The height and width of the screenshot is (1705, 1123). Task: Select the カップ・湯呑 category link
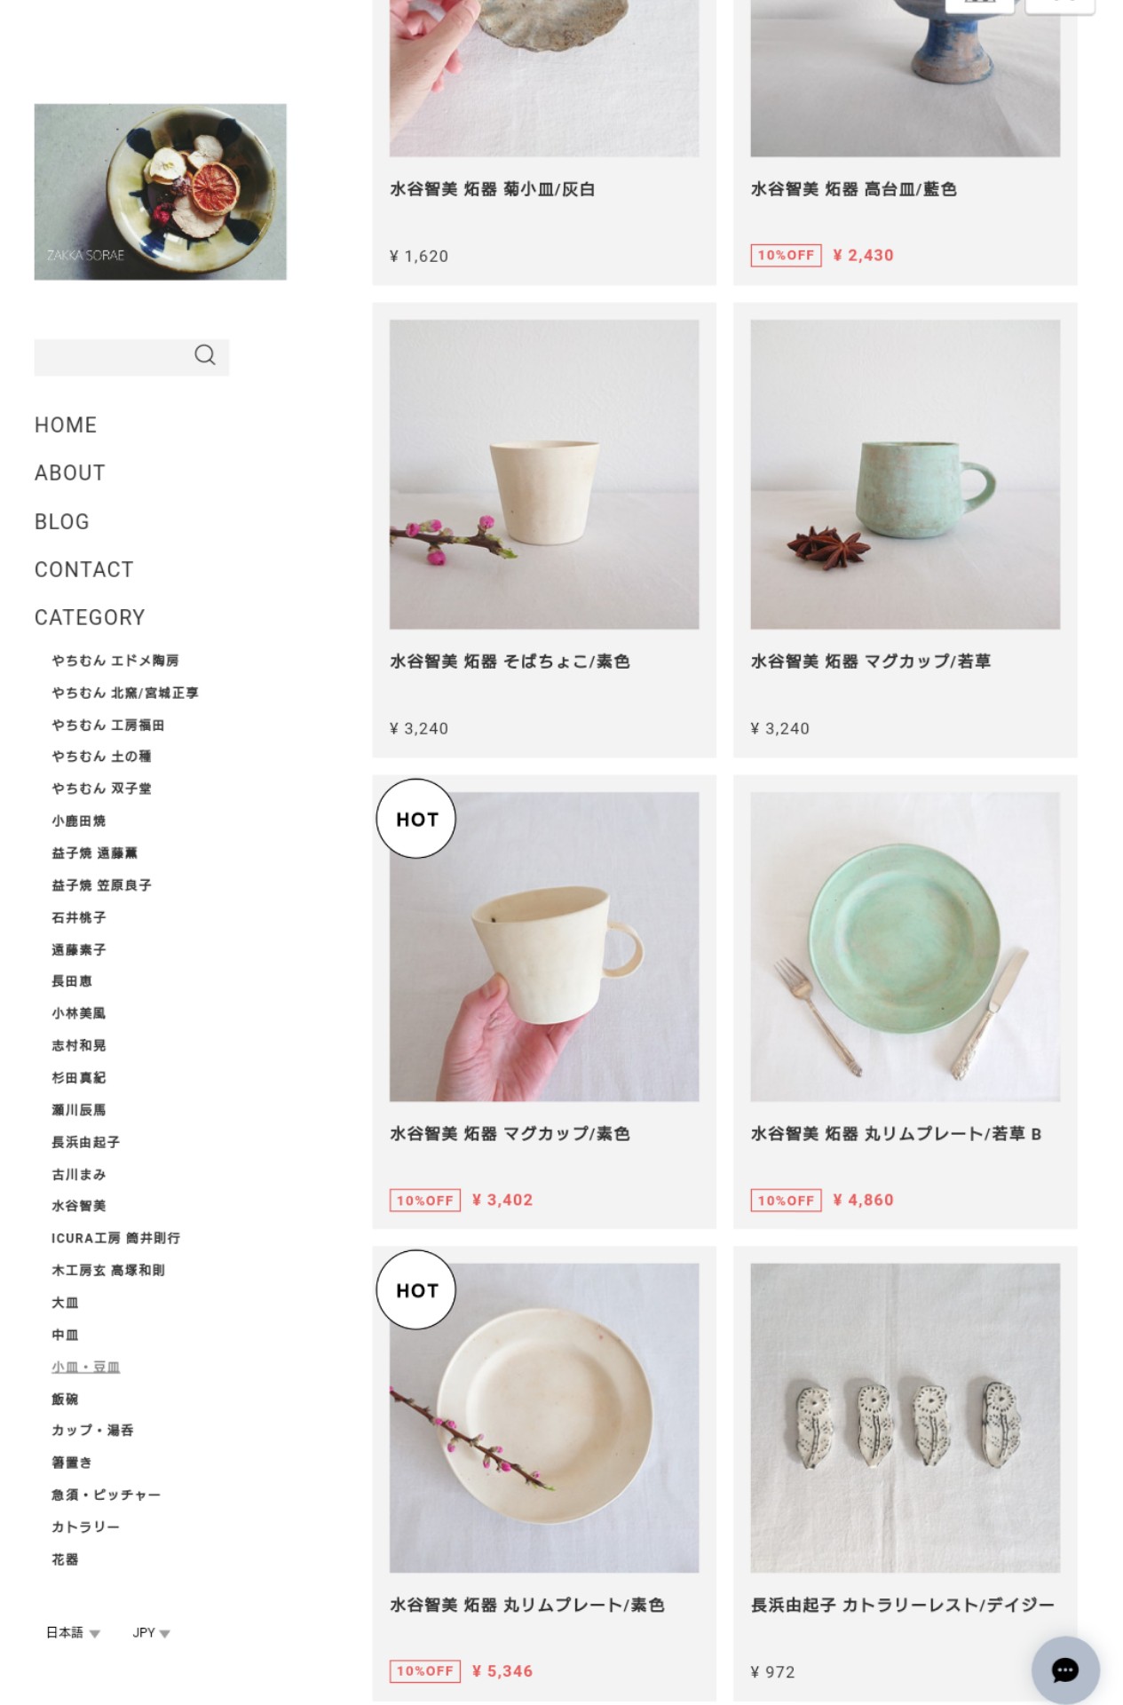92,1431
